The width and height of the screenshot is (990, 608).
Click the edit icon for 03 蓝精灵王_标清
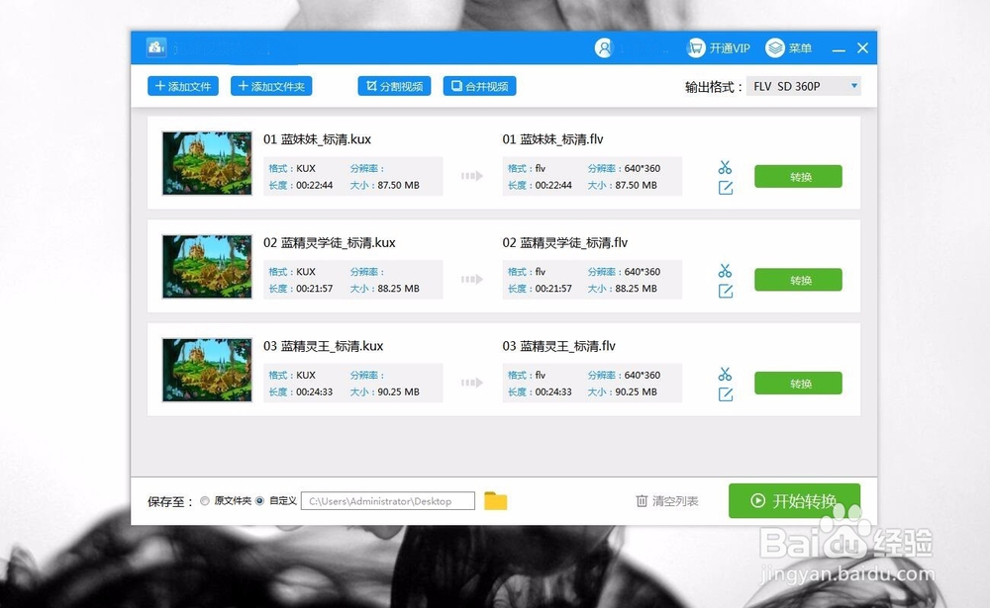click(x=725, y=394)
